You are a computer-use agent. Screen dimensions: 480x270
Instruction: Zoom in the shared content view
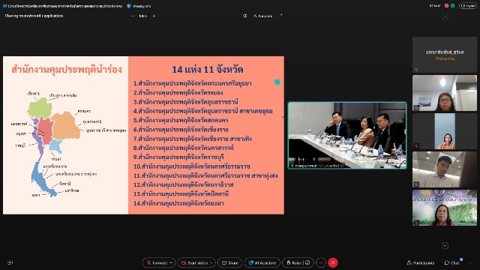(154, 16)
